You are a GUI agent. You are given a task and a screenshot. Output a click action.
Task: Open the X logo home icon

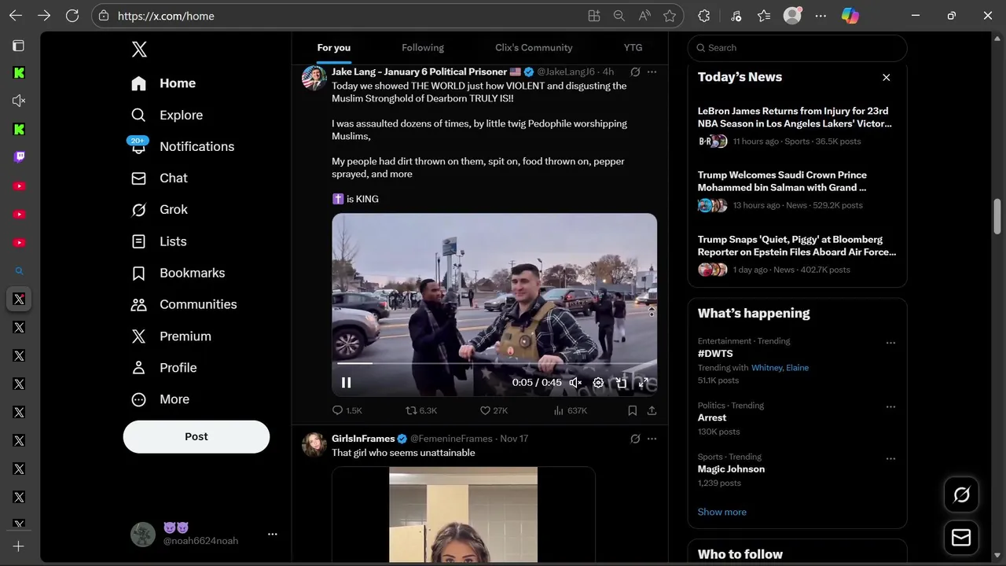click(x=139, y=50)
